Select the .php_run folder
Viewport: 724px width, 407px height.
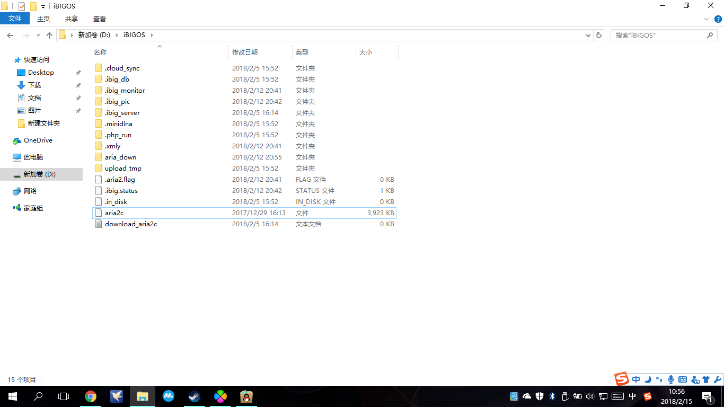pos(118,135)
